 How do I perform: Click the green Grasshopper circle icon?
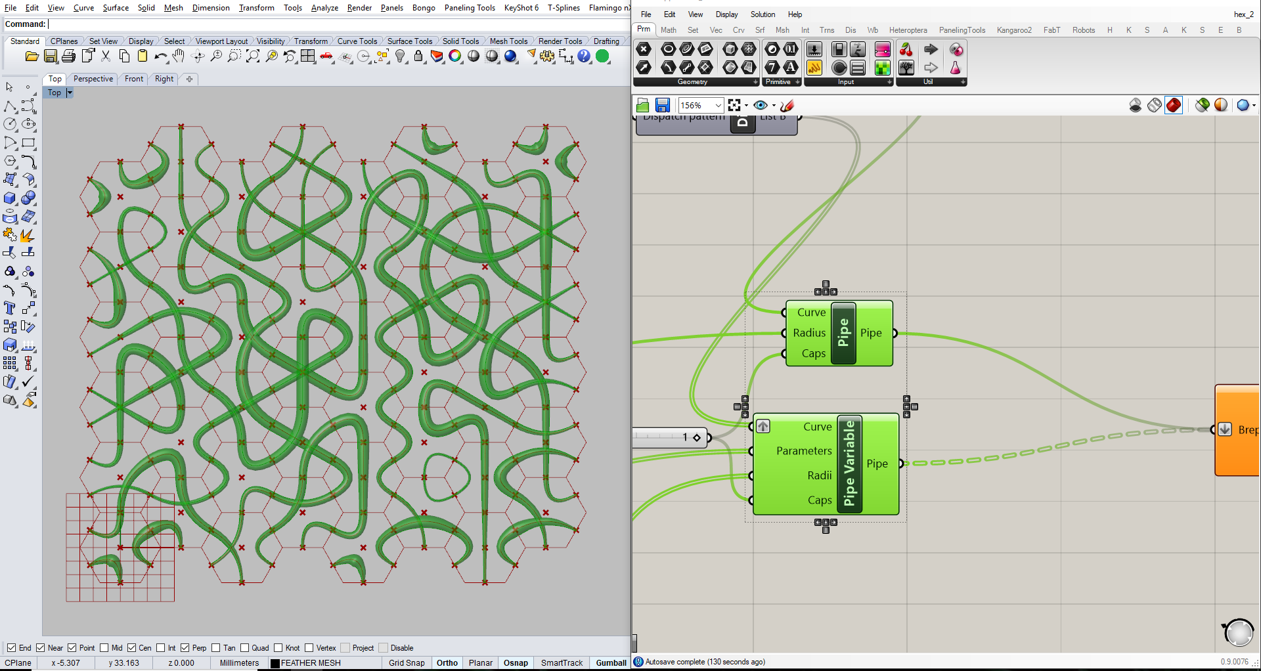[x=602, y=56]
